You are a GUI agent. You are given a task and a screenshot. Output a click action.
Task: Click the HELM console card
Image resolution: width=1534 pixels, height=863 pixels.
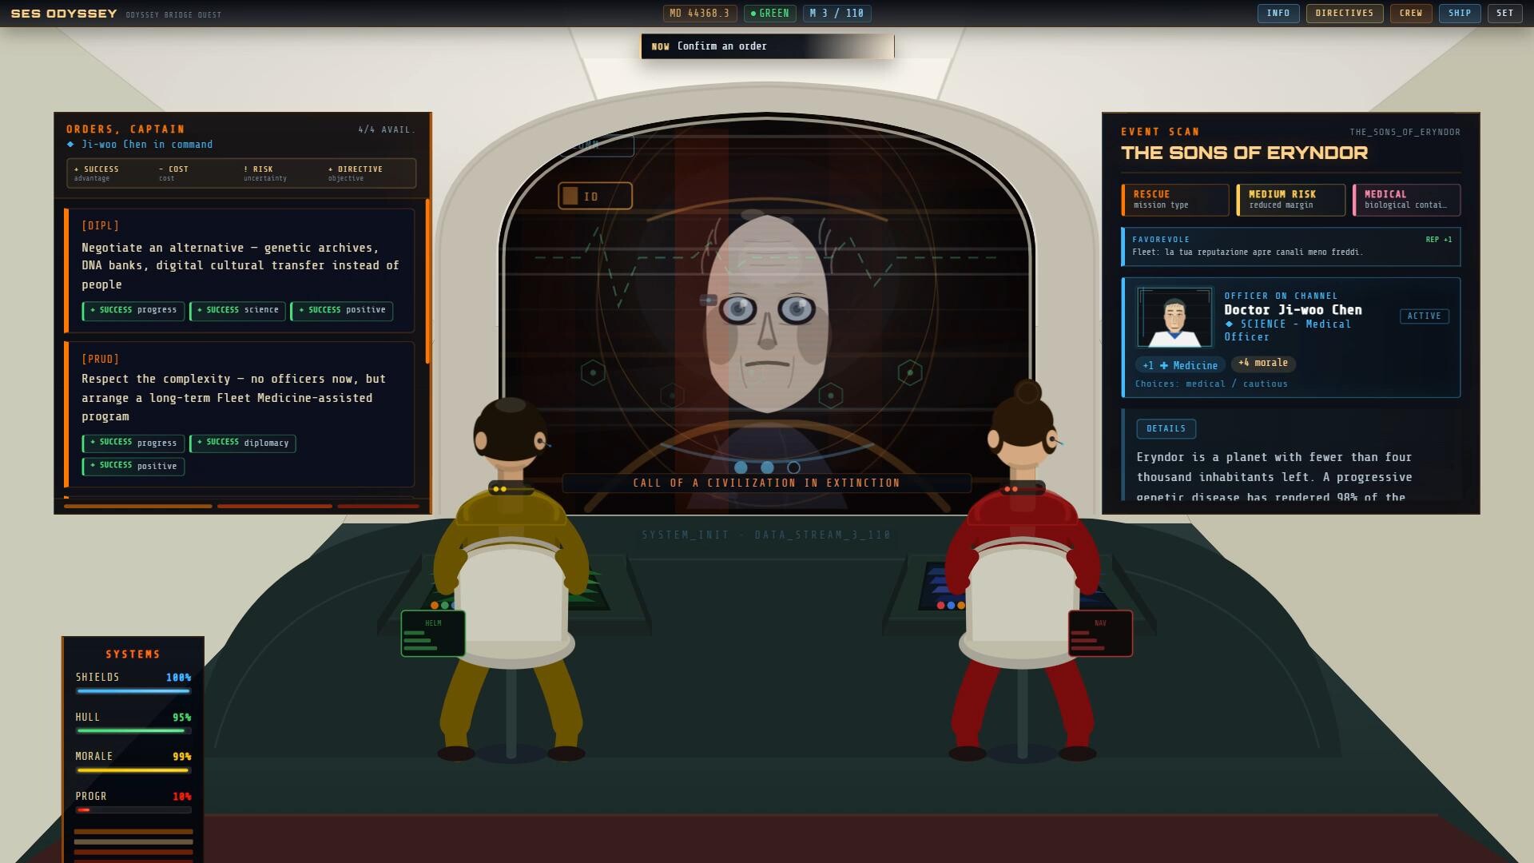click(x=433, y=634)
